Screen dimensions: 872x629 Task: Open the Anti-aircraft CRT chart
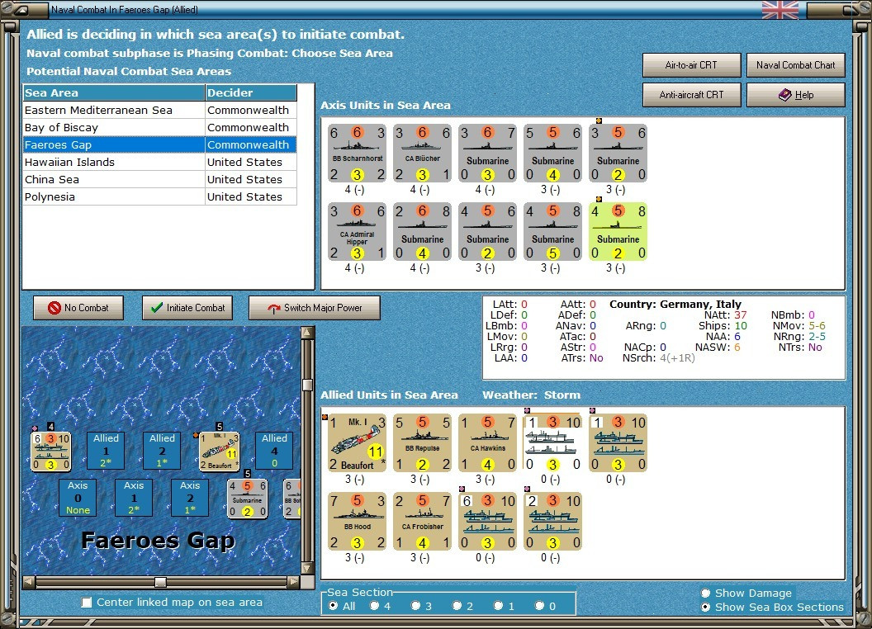pos(691,95)
